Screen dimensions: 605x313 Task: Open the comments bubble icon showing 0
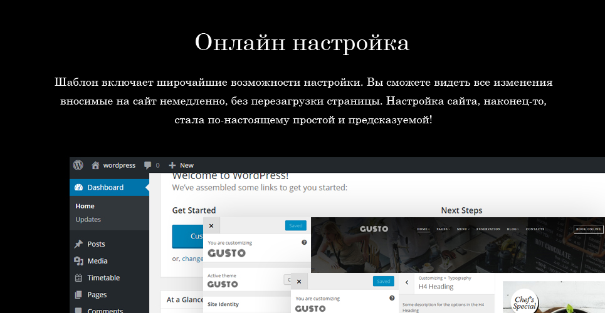148,165
